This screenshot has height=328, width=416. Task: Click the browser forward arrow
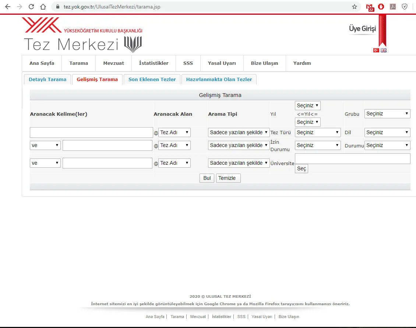[x=20, y=7]
